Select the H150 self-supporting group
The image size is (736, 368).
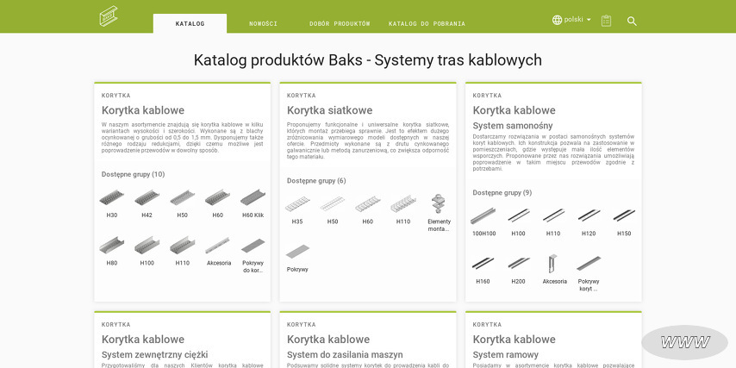coord(624,222)
